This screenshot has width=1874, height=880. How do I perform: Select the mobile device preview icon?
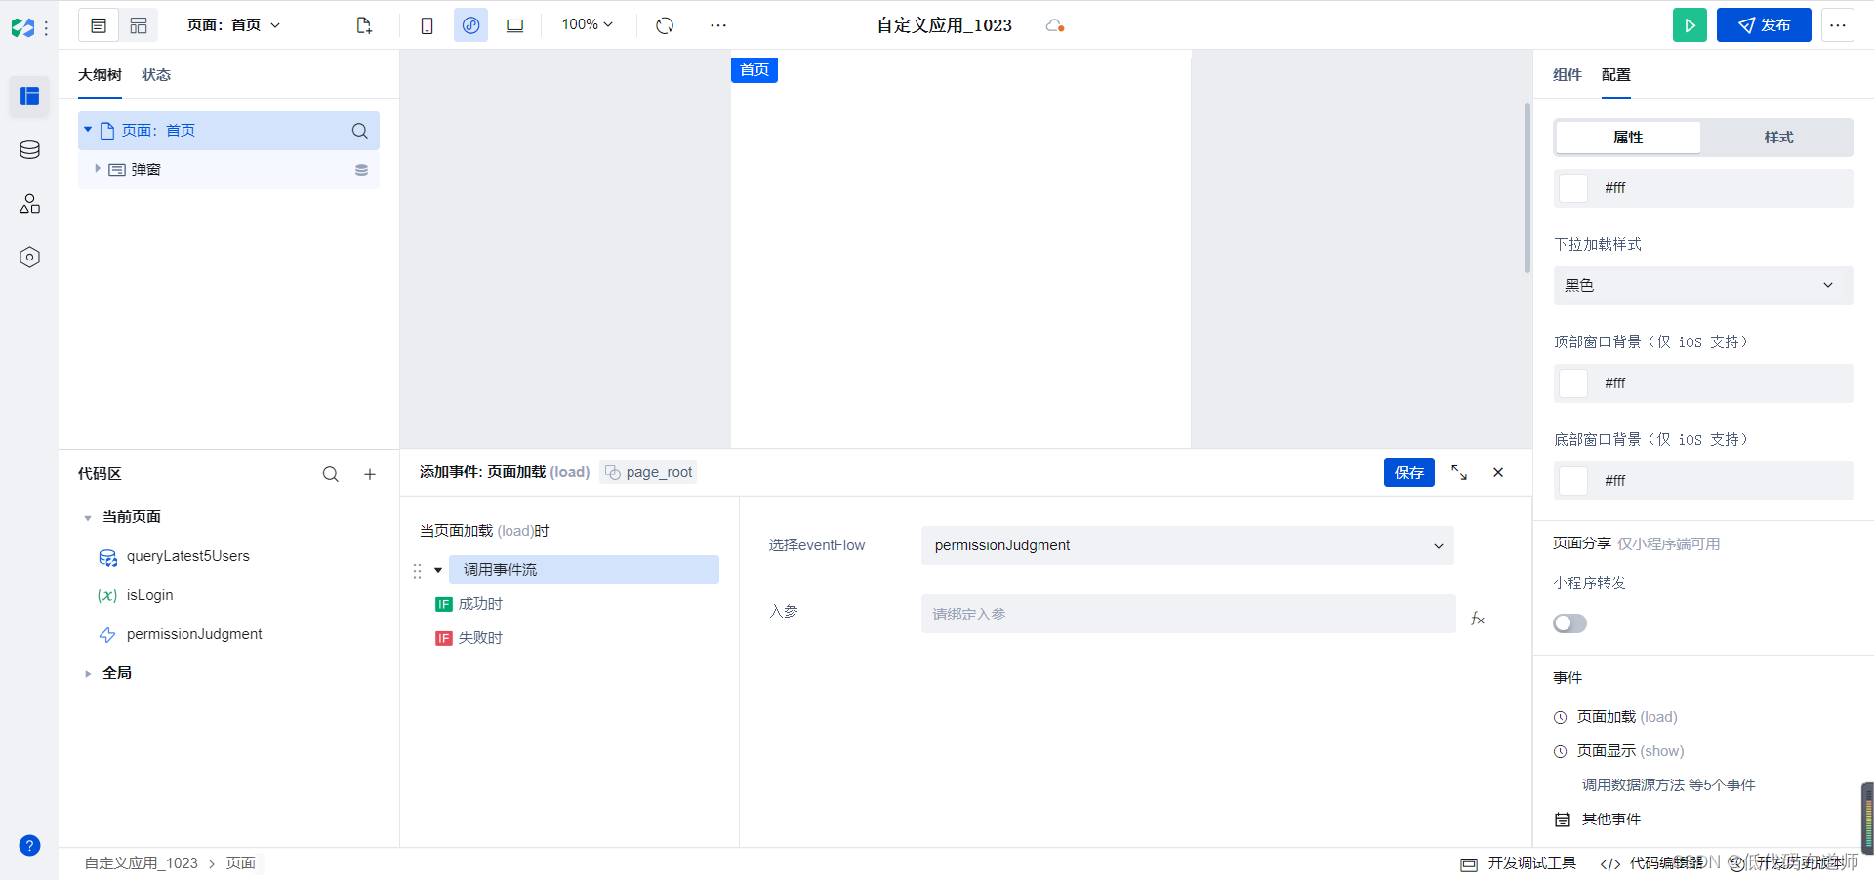tap(427, 25)
